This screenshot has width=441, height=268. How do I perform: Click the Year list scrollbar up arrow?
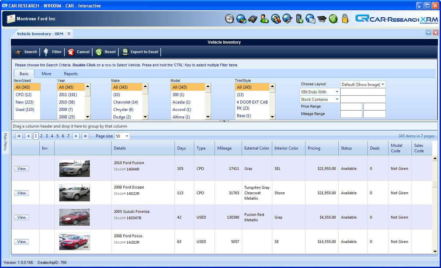click(x=87, y=86)
